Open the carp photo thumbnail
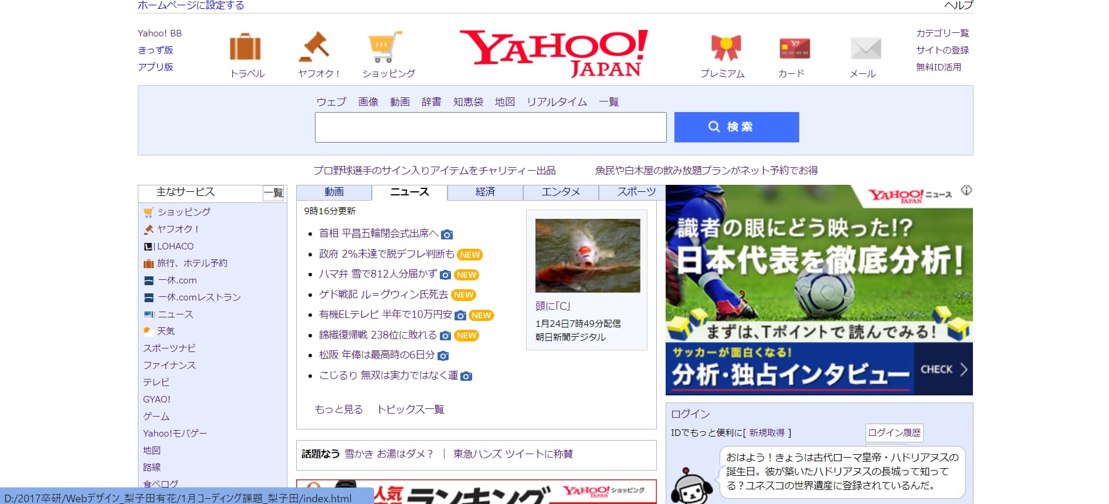This screenshot has width=1109, height=504. coord(588,256)
